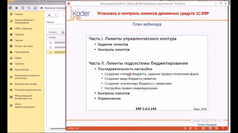Screen dimensions: 238x133
Task: Open НСИ и администрирование section
Action: tap(25, 106)
